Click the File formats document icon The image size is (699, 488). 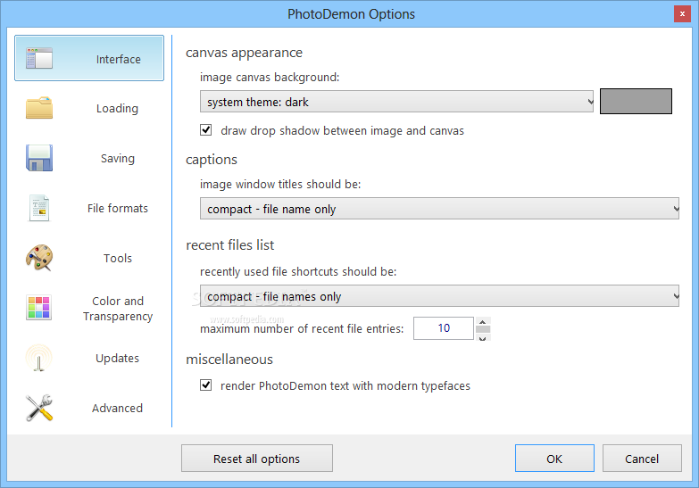39,208
